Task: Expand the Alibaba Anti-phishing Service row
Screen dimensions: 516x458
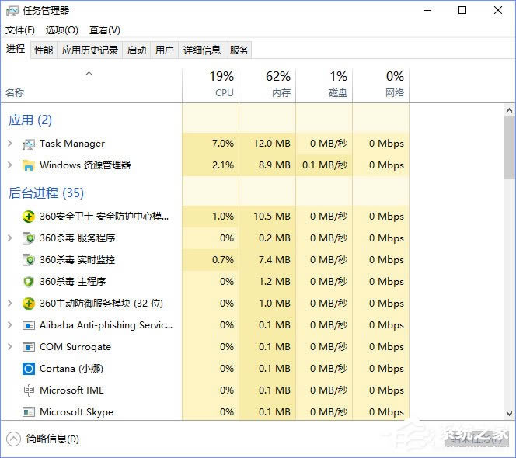Action: pyautogui.click(x=10, y=325)
